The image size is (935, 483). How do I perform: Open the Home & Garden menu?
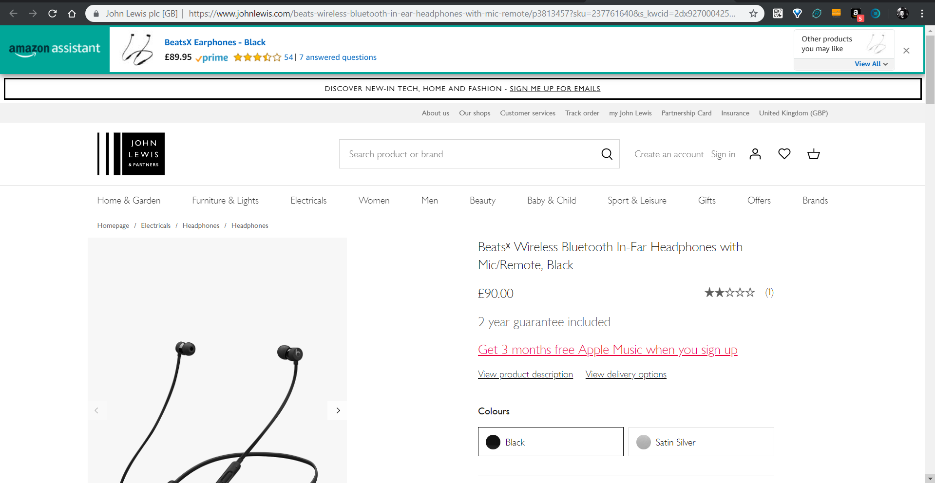coord(129,200)
